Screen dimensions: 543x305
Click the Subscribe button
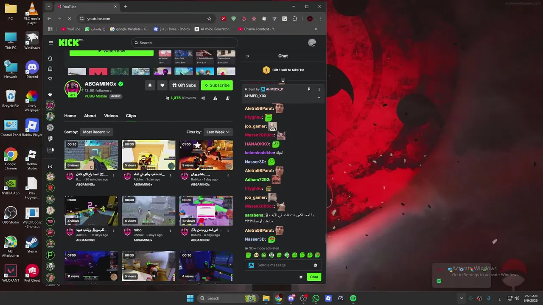coord(217,85)
